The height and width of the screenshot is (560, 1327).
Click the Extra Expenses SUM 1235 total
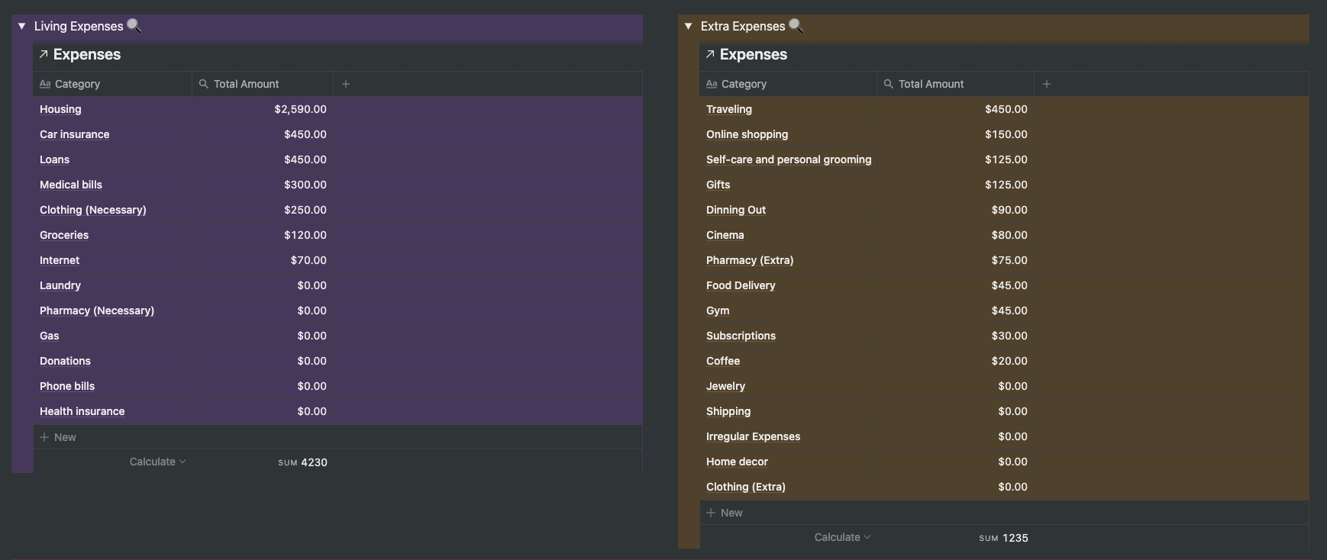pyautogui.click(x=1004, y=538)
